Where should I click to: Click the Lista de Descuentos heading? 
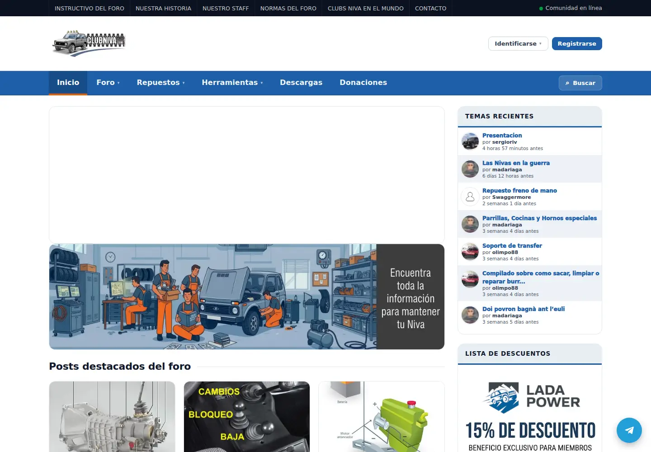(x=508, y=353)
